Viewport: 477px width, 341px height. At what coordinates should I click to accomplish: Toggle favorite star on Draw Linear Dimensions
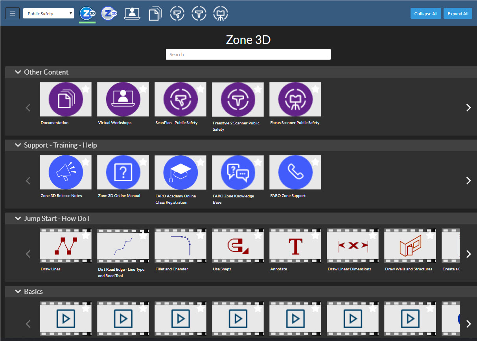click(x=373, y=235)
